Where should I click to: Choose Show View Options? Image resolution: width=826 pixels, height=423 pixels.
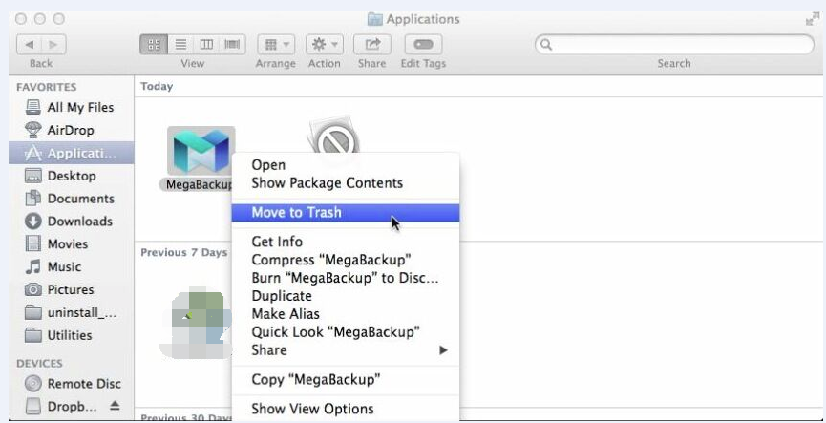tap(346, 409)
